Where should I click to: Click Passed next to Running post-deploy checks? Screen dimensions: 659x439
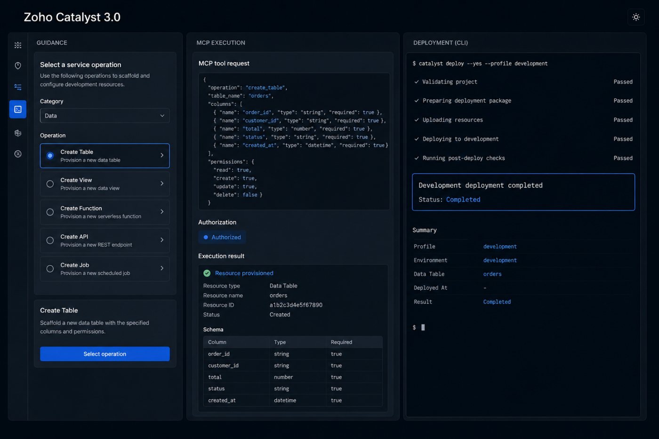[623, 158]
